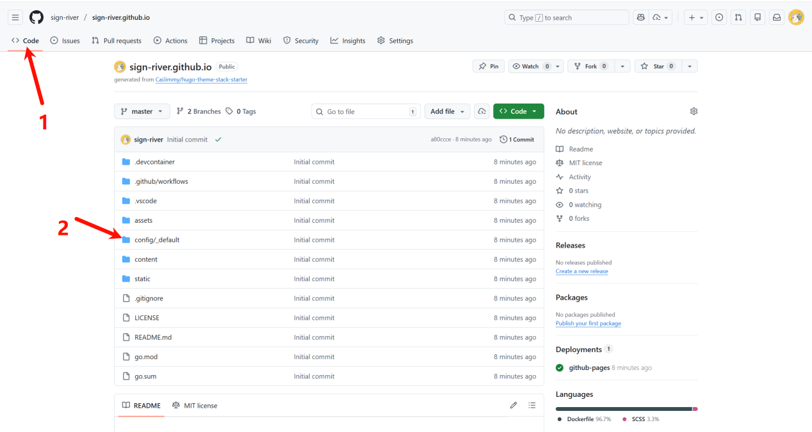Open the repositories icon in header

[758, 17]
